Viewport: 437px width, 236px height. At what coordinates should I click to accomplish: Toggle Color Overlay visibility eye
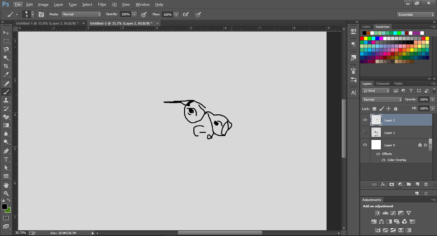pyautogui.click(x=384, y=160)
